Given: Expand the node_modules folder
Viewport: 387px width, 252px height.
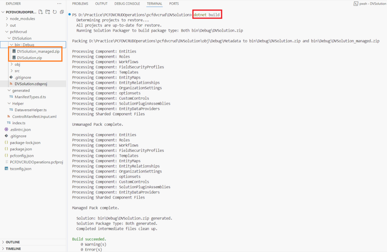Looking at the screenshot, I should tap(22, 19).
